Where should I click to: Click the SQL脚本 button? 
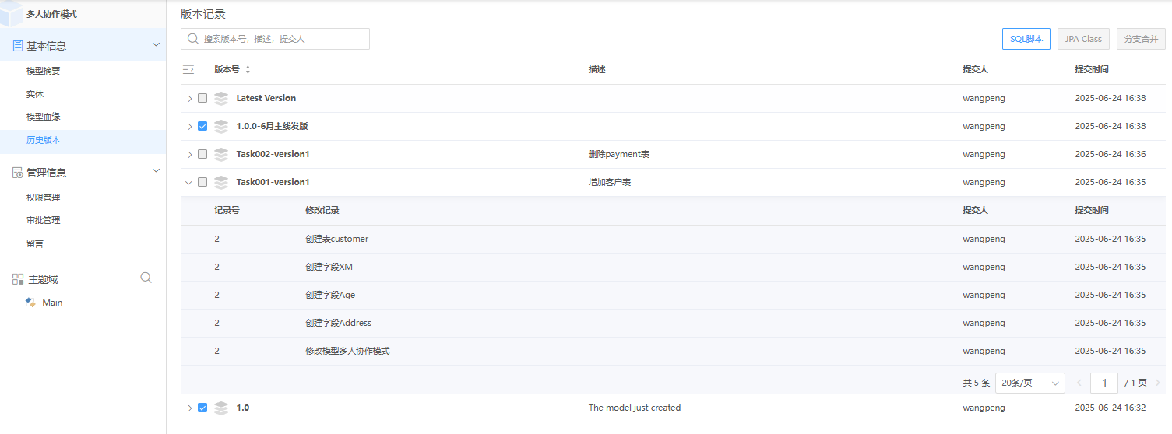1026,39
